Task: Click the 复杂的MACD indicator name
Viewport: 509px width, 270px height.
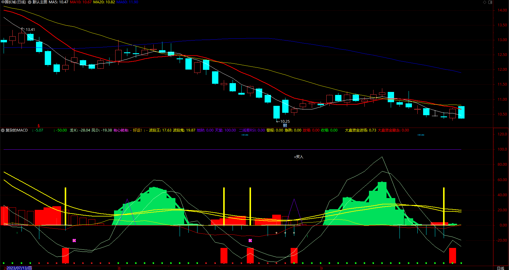Action: (x=17, y=130)
